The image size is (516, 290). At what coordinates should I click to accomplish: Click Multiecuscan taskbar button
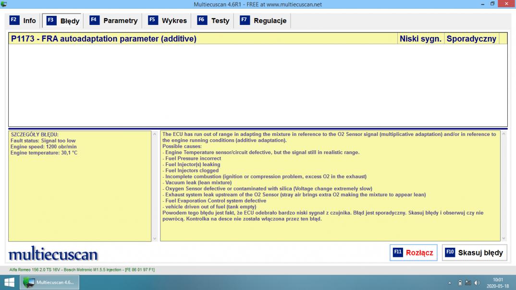tap(49, 282)
